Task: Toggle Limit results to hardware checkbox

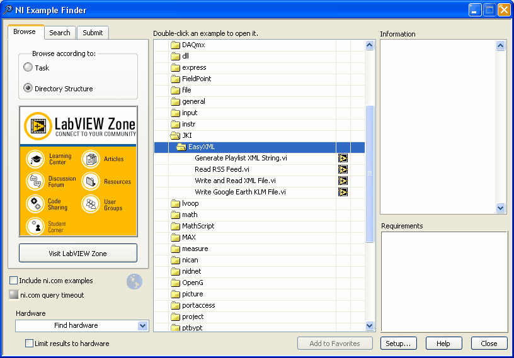Action: coord(29,344)
